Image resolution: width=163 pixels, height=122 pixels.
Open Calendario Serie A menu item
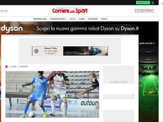click(x=58, y=19)
